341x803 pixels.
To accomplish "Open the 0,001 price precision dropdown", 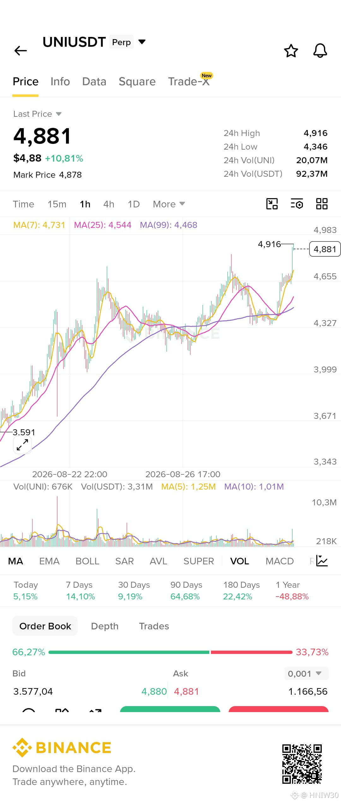I will pos(306,674).
